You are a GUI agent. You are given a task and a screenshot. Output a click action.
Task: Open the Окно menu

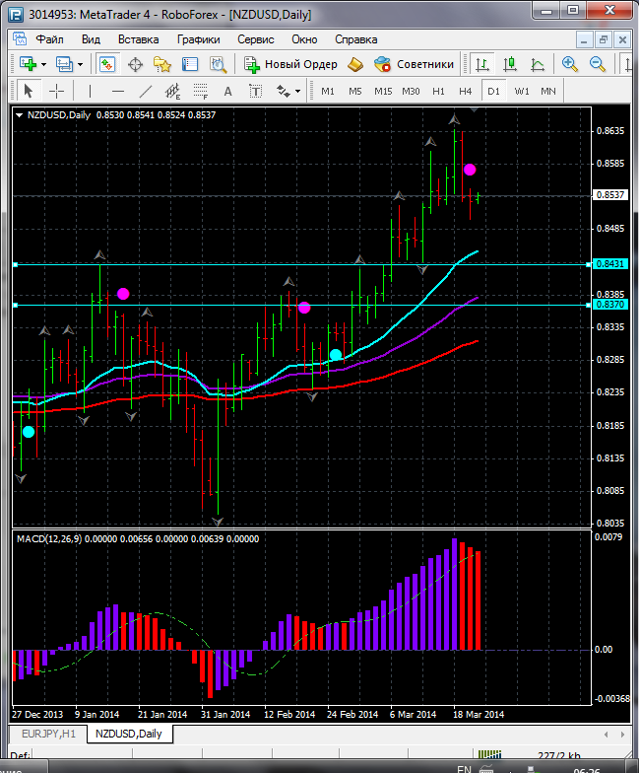click(304, 39)
